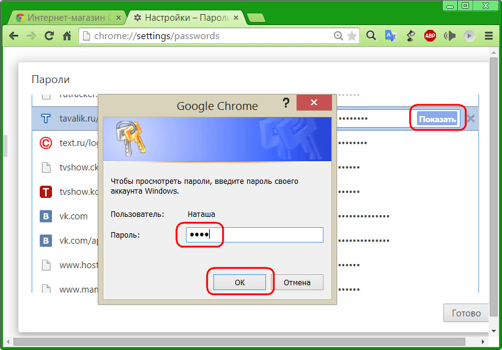This screenshot has width=502, height=350.
Task: Open the home page icon
Action: point(67,36)
